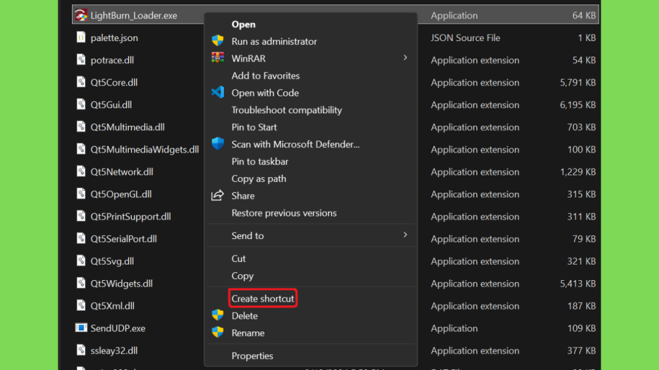This screenshot has width=659, height=370.
Task: Click the shield icon beside Rename
Action: coord(218,333)
